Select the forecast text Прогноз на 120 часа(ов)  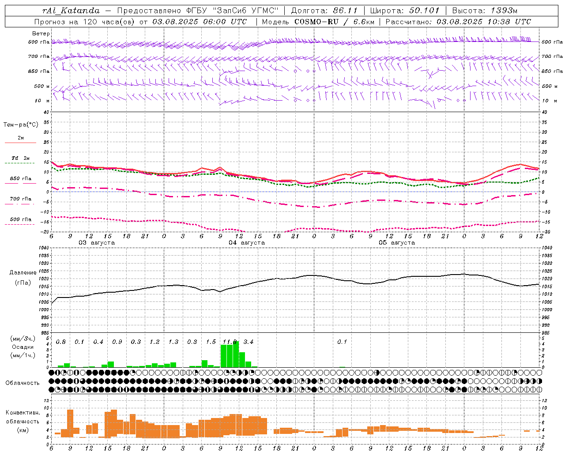(x=84, y=22)
